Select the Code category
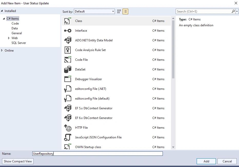Screen dimensions: 239x167 15,23
